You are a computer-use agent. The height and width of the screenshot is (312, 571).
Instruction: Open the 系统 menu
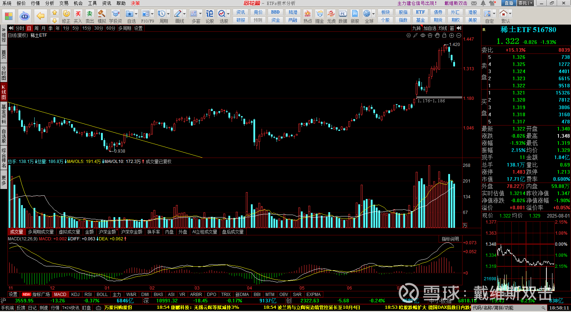pos(7,3)
